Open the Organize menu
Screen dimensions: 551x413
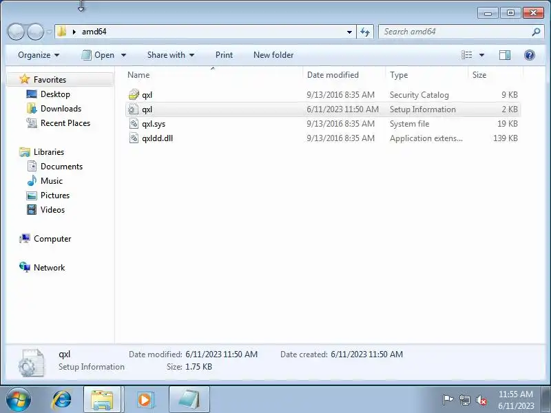point(39,55)
